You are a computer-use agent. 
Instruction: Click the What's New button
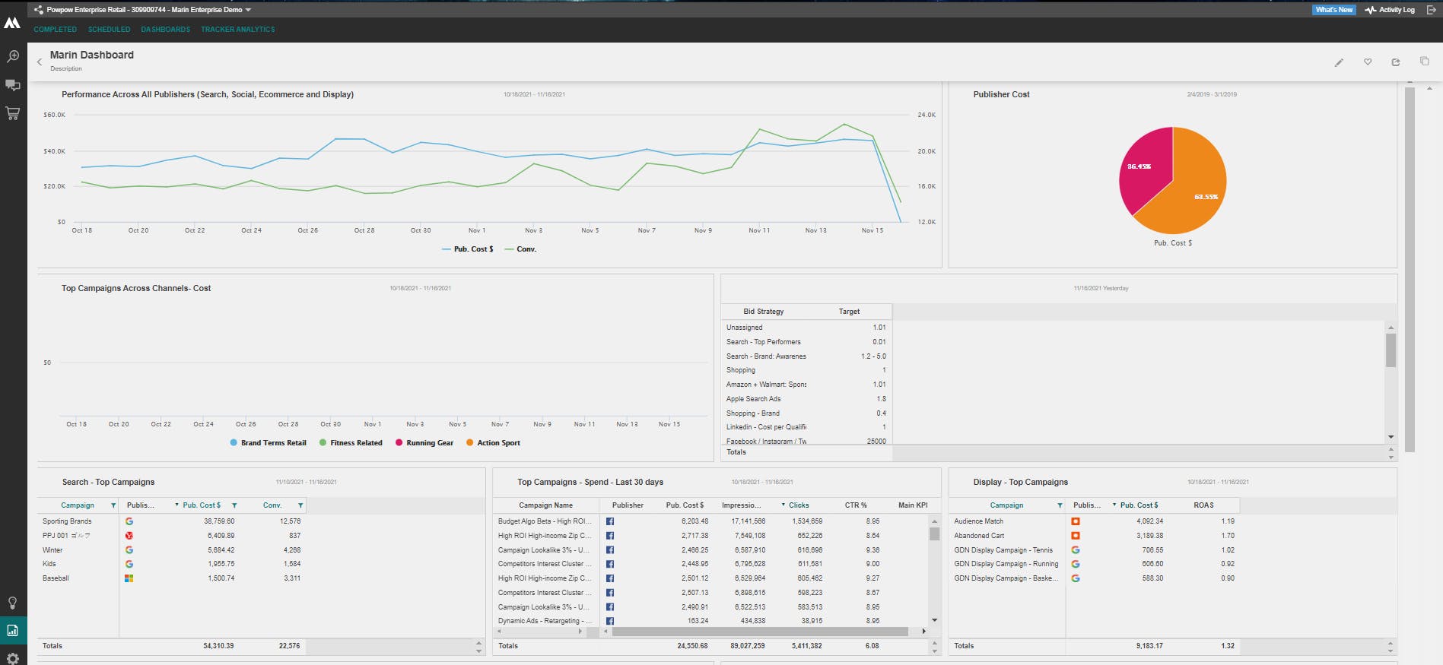[1334, 10]
